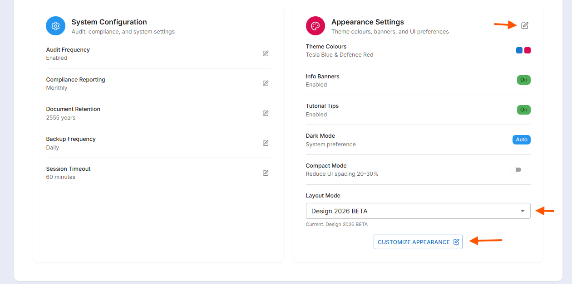Click the Theme Colours label
Viewport: 572px width, 284px height.
(326, 47)
